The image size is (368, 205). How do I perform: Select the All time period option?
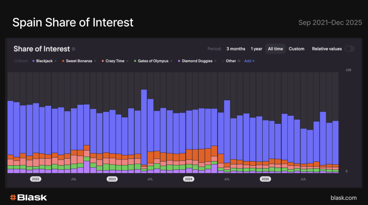point(275,49)
